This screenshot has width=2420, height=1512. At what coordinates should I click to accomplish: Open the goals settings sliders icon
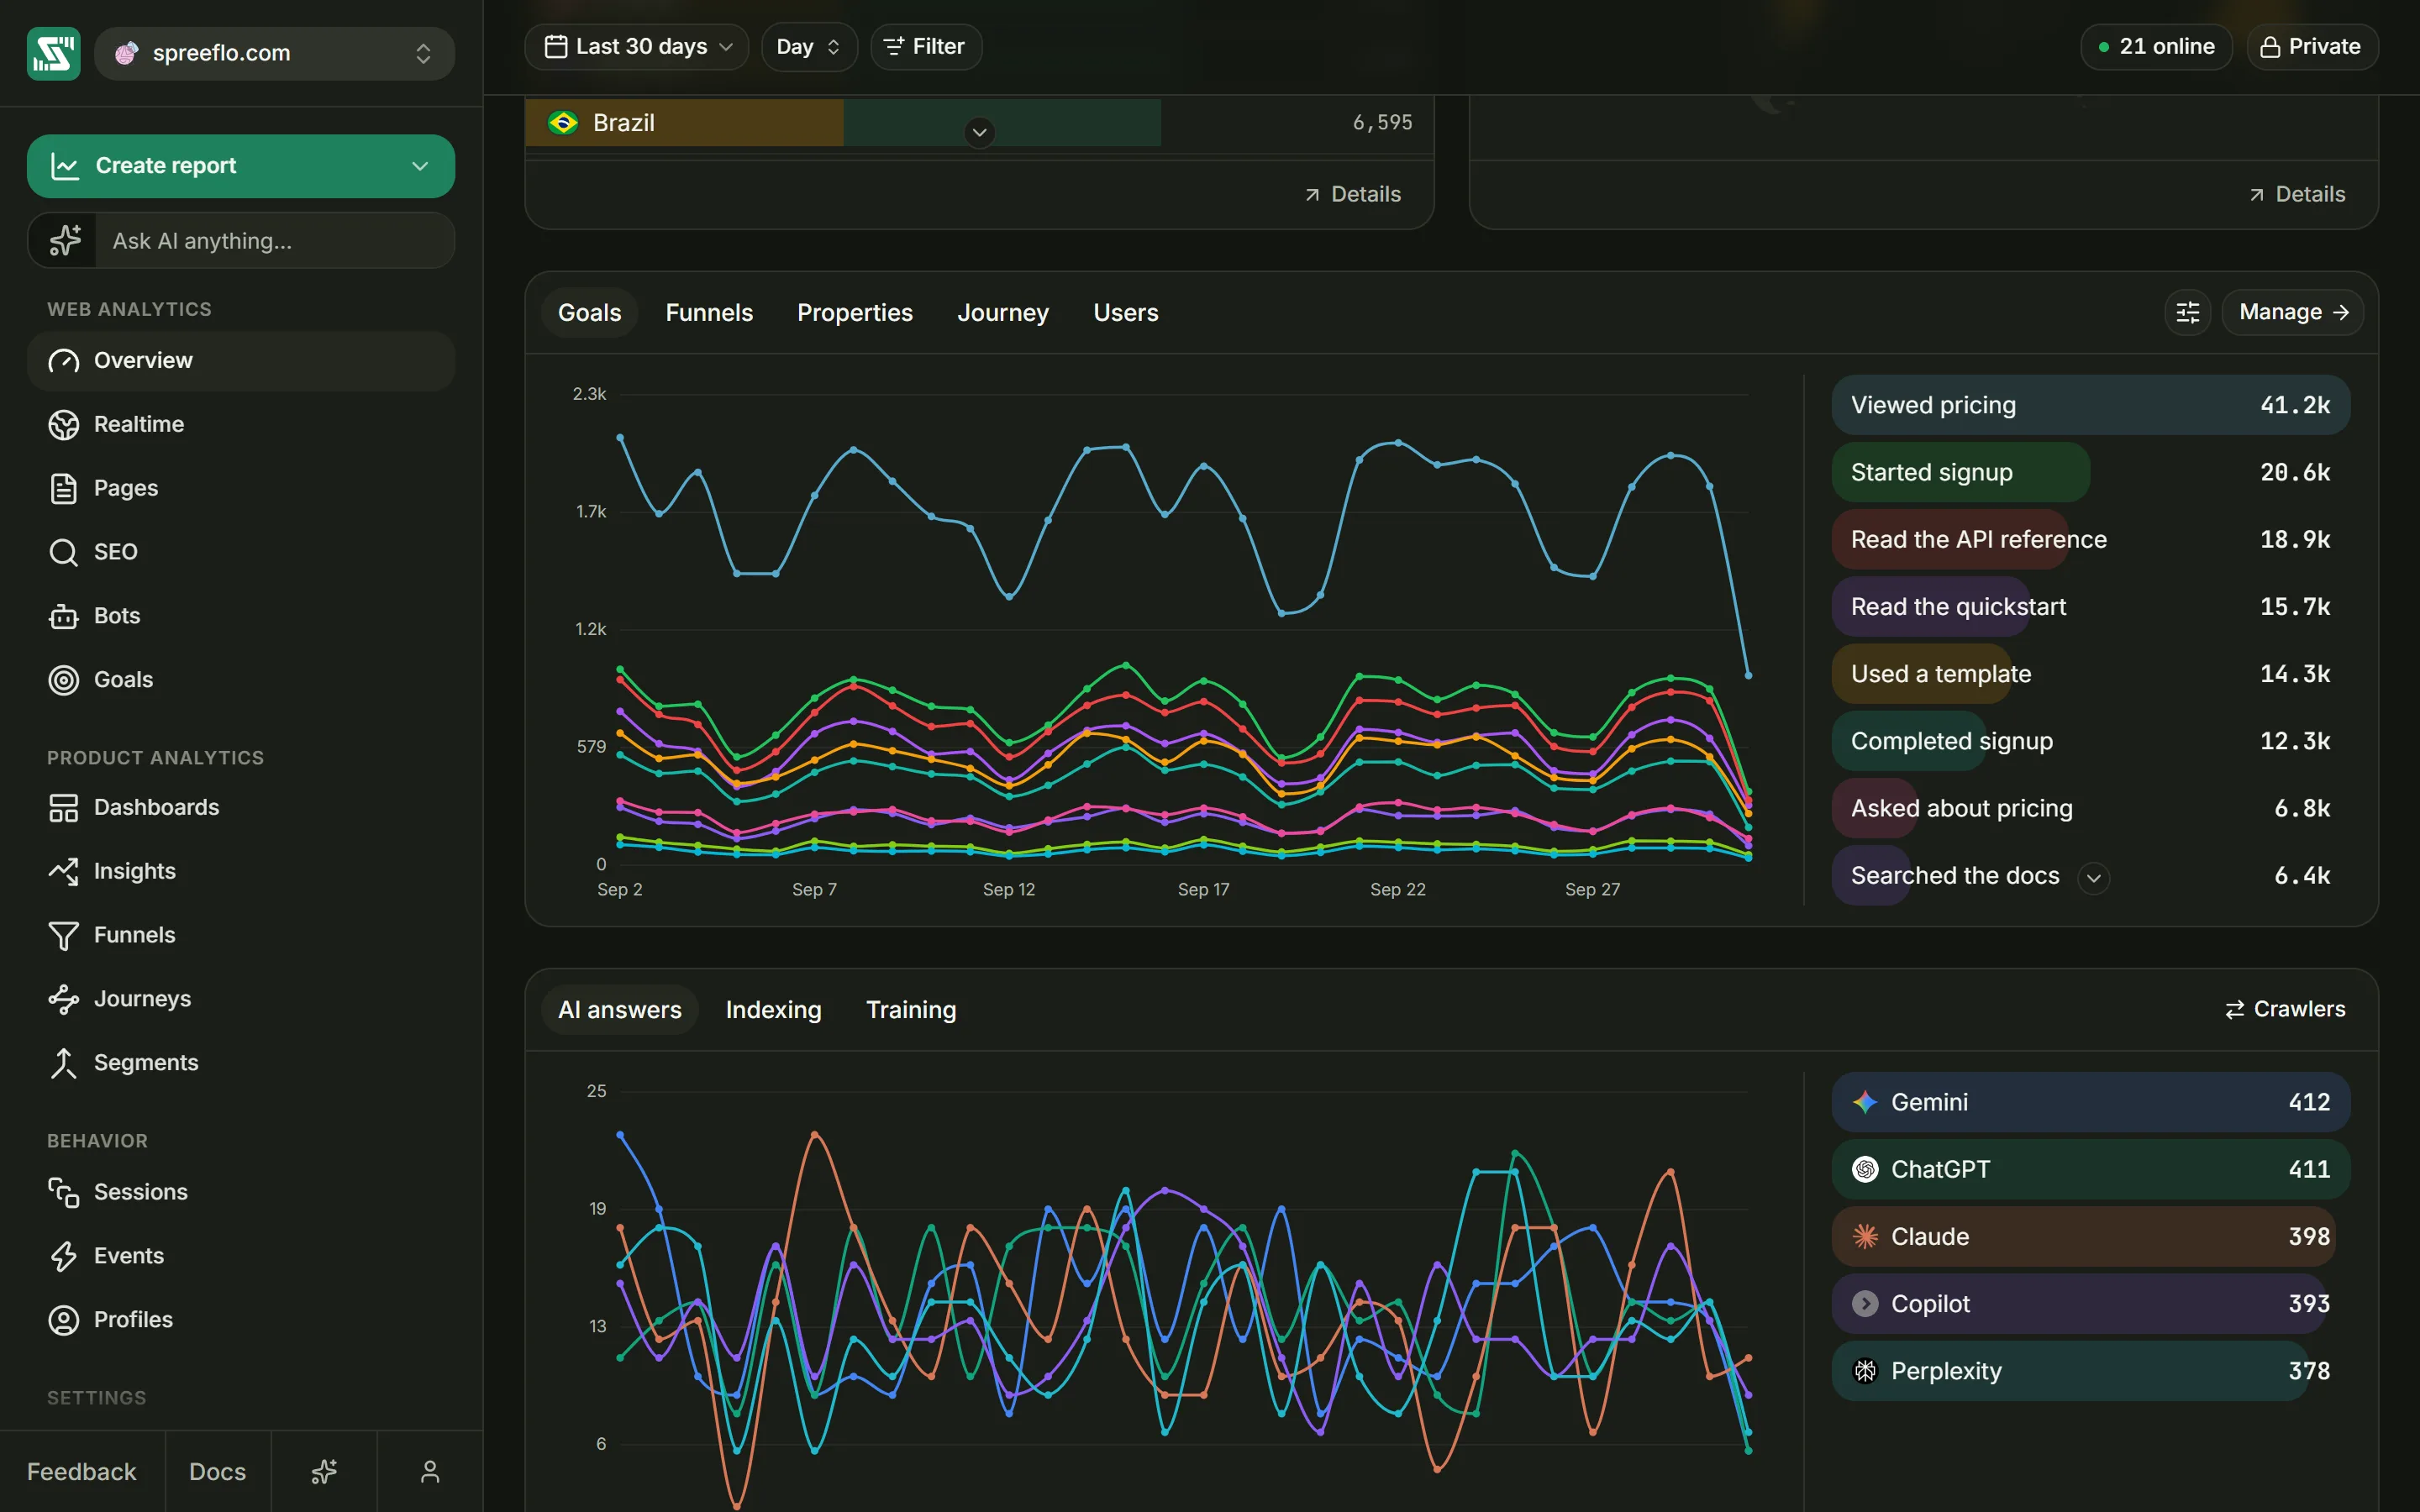point(2188,313)
